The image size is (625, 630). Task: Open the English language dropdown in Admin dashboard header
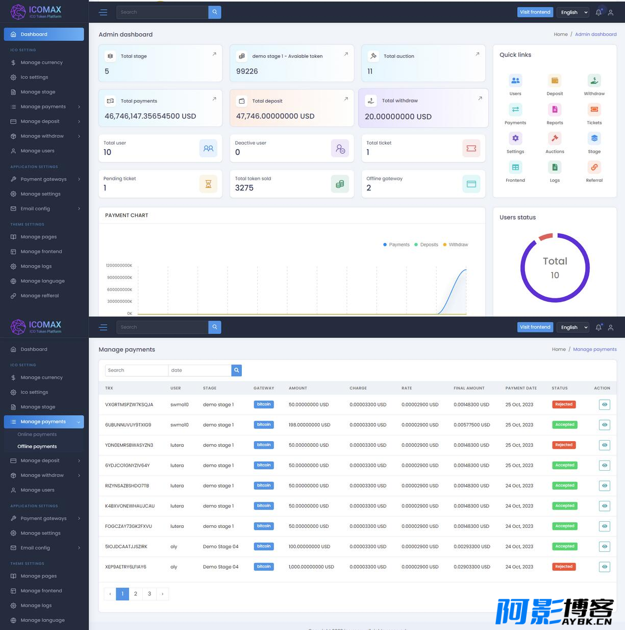coord(574,12)
